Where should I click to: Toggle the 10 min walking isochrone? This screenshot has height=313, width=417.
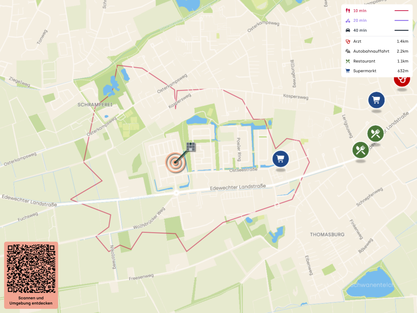point(377,11)
